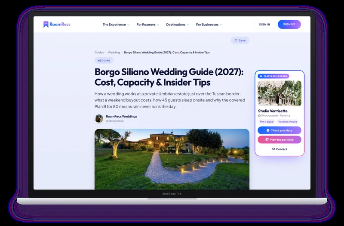The width and height of the screenshot is (344, 226).
Task: Click the current page breadcrumb title
Action: click(x=166, y=52)
